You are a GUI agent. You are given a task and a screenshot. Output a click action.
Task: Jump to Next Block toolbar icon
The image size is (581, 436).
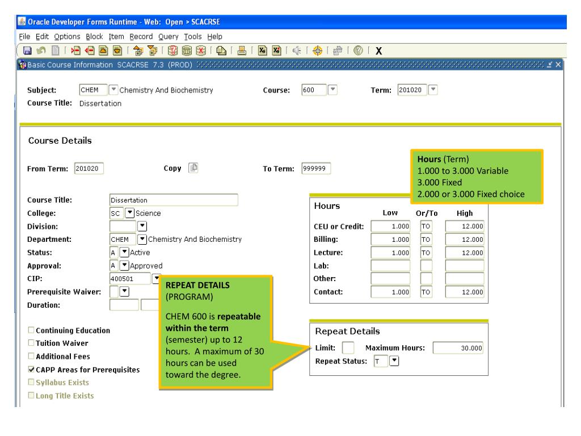(x=152, y=51)
